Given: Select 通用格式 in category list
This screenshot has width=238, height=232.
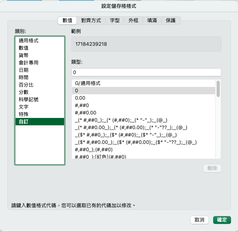Looking at the screenshot, I should (29, 40).
